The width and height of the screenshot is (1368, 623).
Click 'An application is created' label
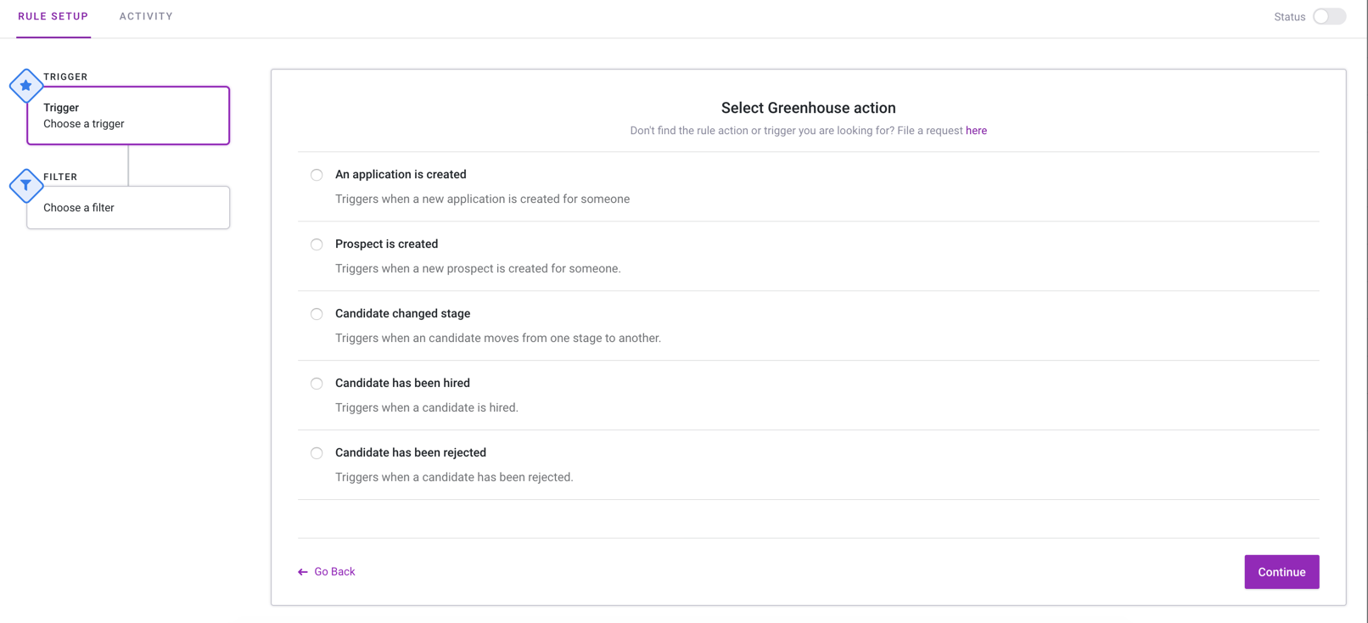coord(401,174)
